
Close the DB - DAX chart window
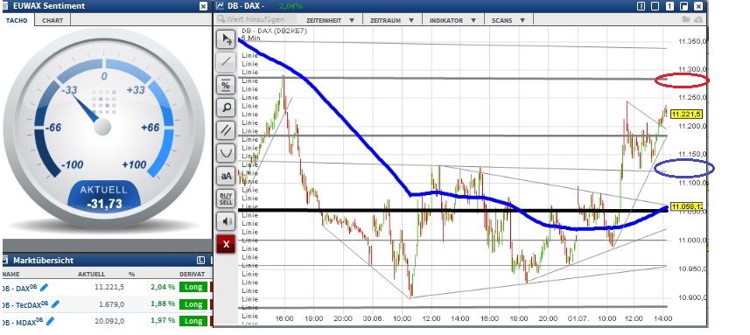point(699,6)
